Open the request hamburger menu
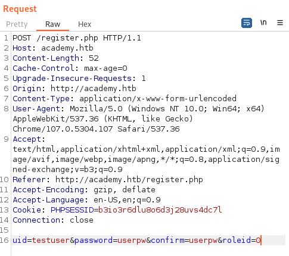The height and width of the screenshot is (256, 289). coord(280,23)
